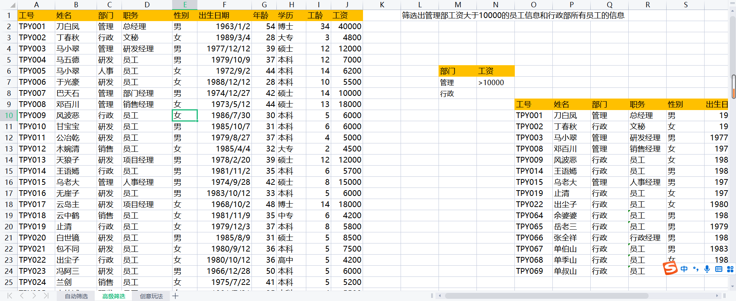
Task: Click the date cell 1968/10/2
Action: (224, 204)
